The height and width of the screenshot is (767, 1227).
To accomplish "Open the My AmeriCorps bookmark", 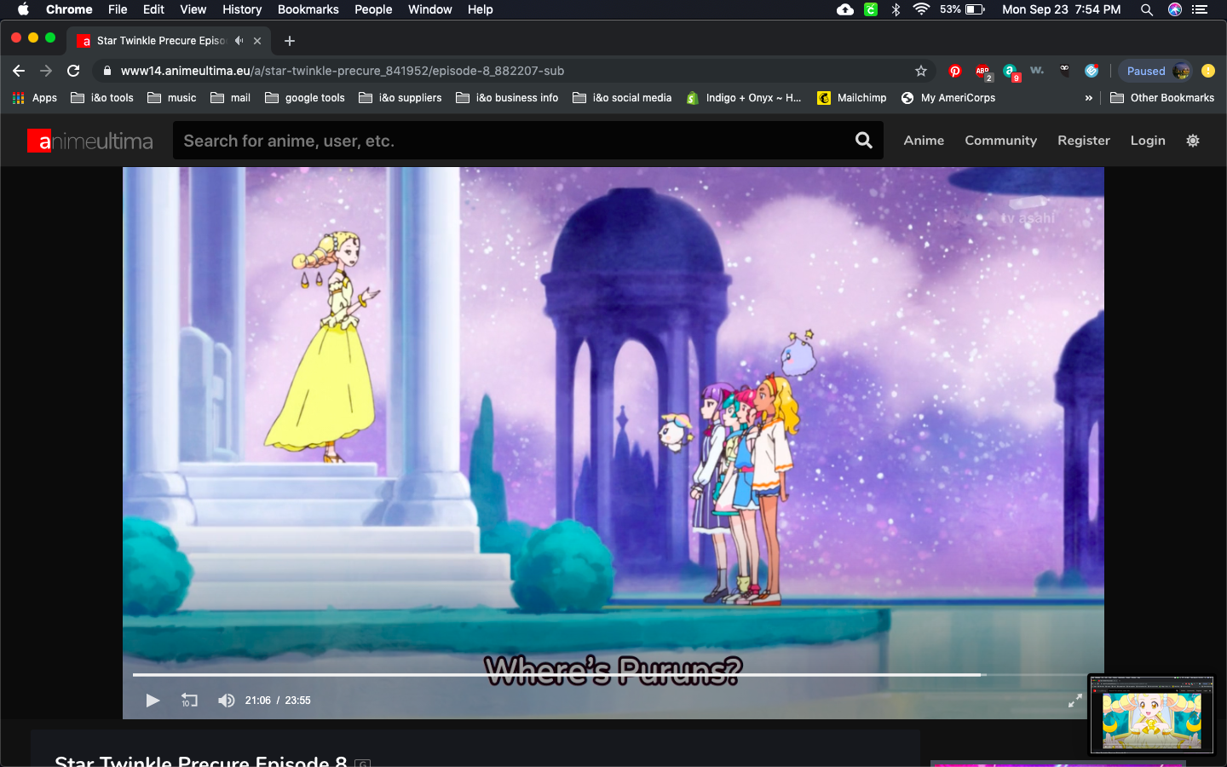I will click(948, 98).
